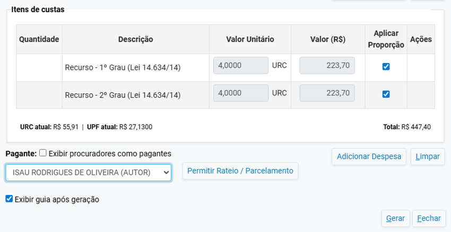The width and height of the screenshot is (451, 232).
Task: Toggle Exibir guia após geração checkbox
Action: pos(9,199)
